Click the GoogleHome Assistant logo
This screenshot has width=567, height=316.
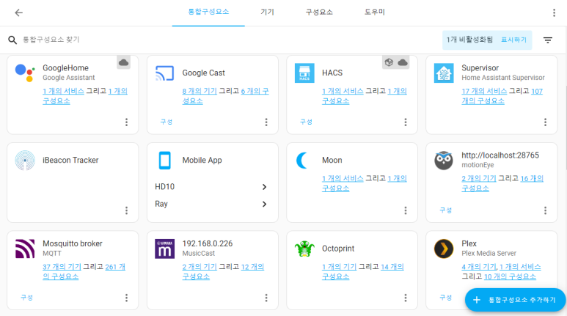(x=25, y=73)
